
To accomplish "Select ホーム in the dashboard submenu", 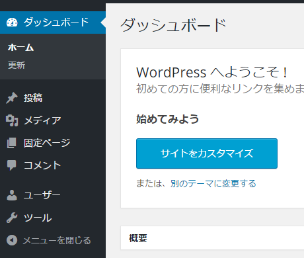I will point(20,47).
